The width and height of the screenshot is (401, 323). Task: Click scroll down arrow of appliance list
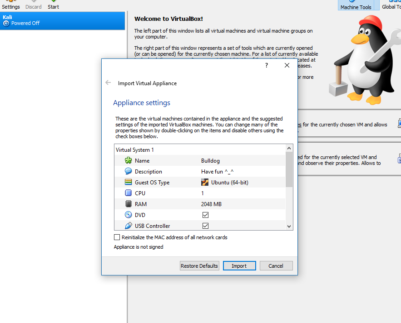[289, 227]
